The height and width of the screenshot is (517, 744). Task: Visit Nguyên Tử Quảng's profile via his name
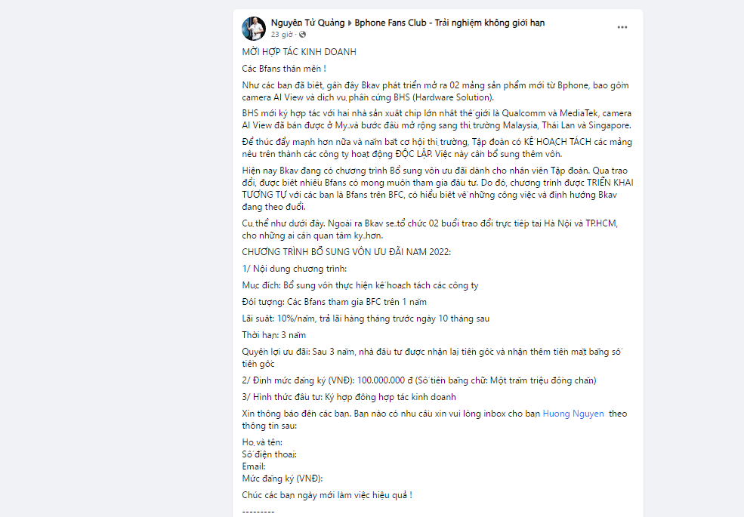309,23
